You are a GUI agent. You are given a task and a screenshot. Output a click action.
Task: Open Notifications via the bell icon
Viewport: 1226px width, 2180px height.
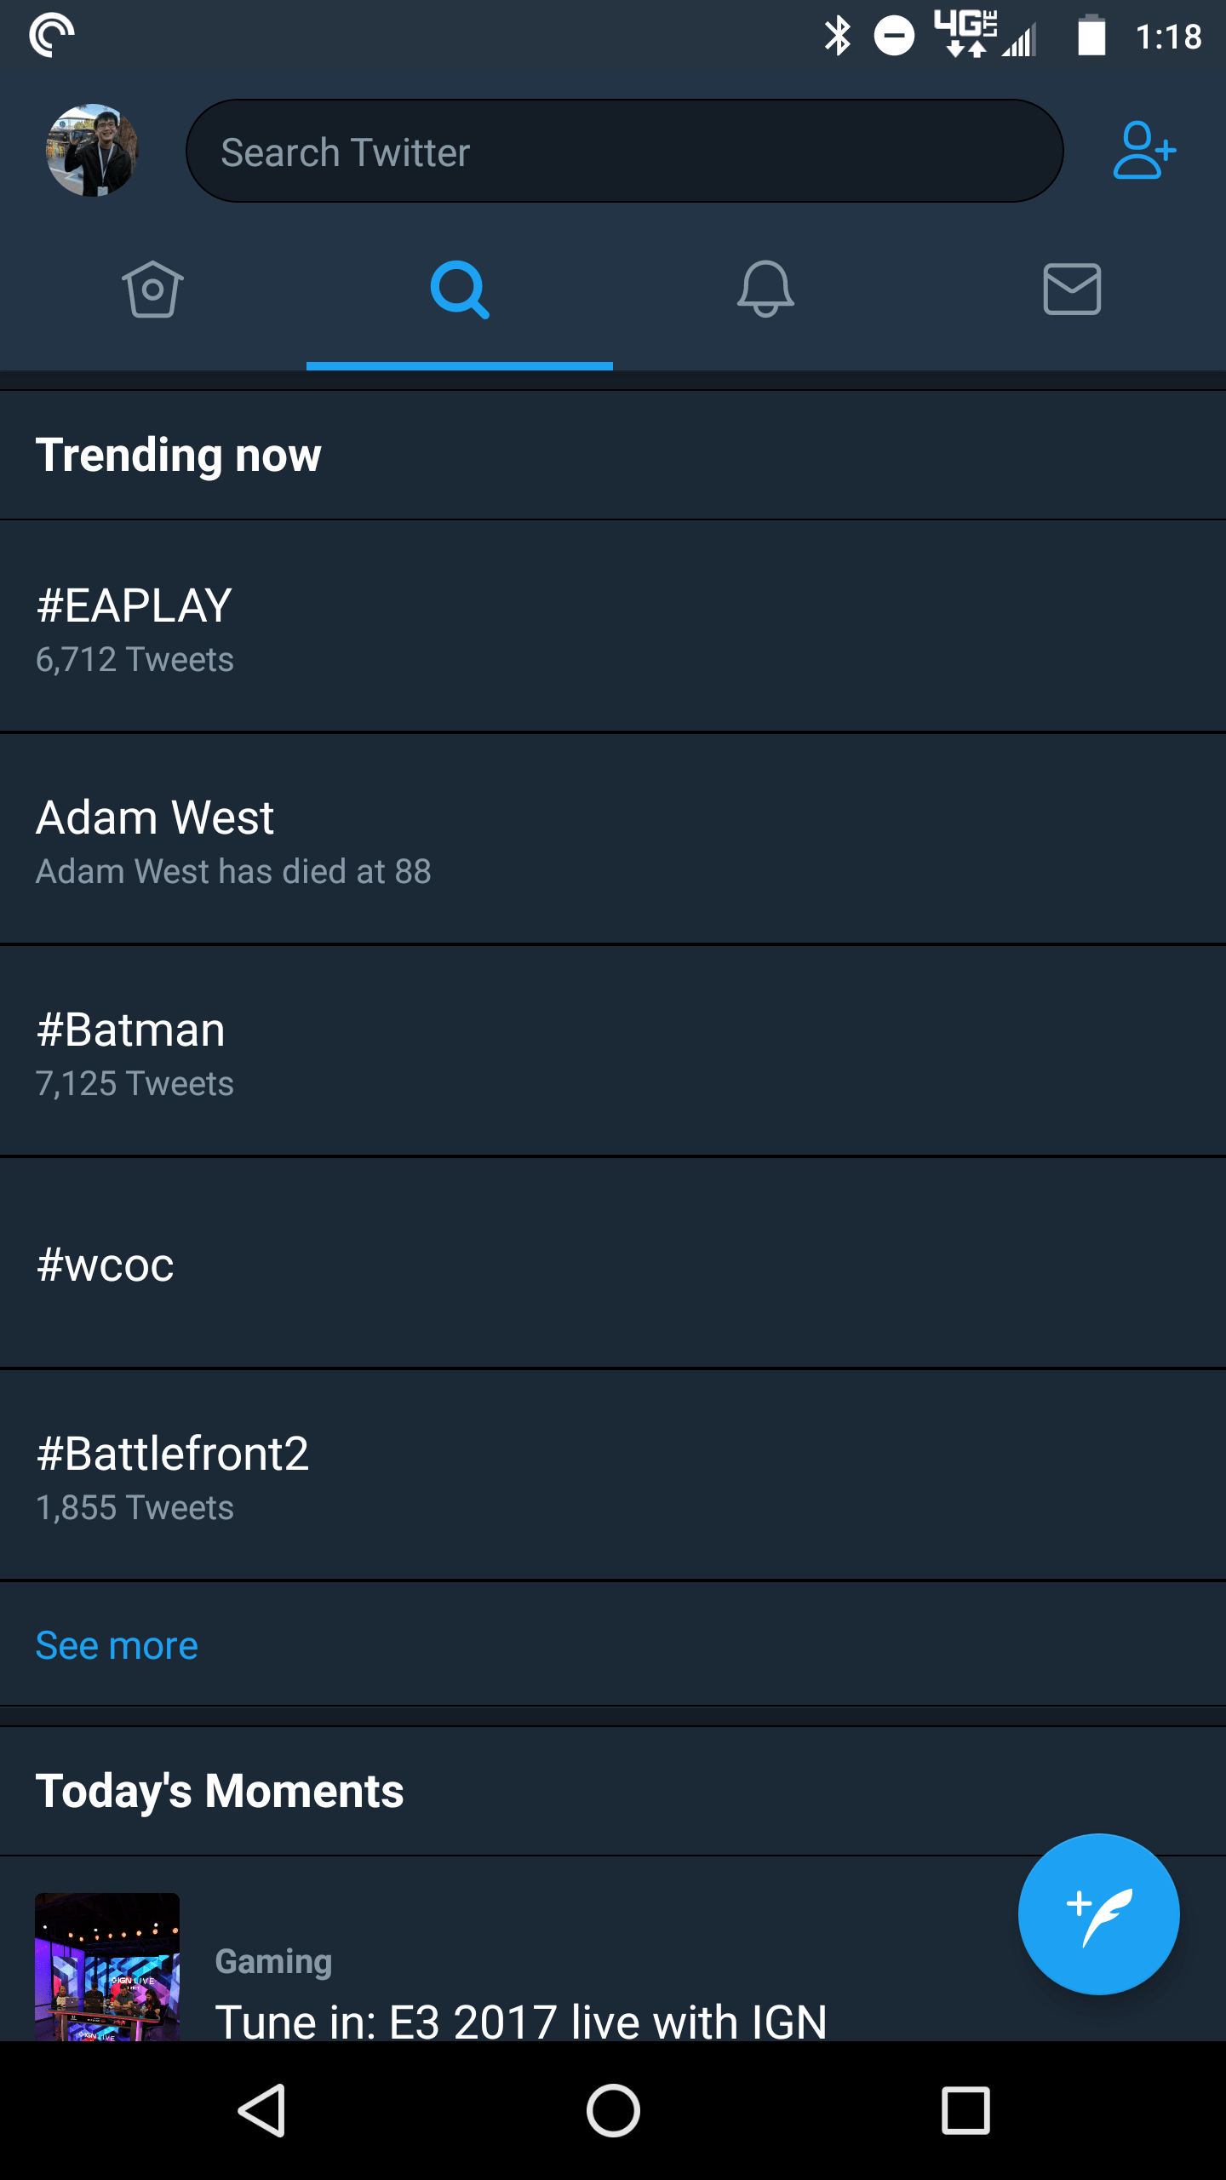tap(766, 290)
